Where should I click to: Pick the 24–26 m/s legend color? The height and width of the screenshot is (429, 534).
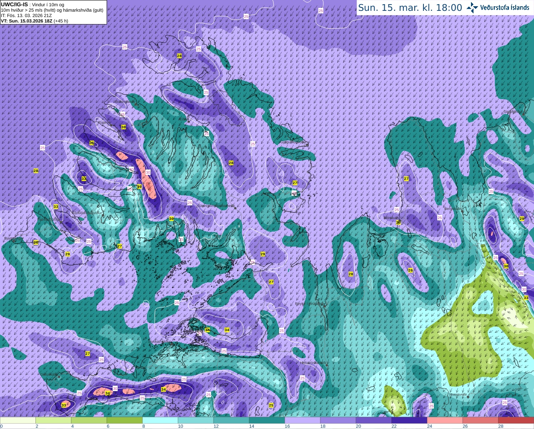tap(445, 420)
